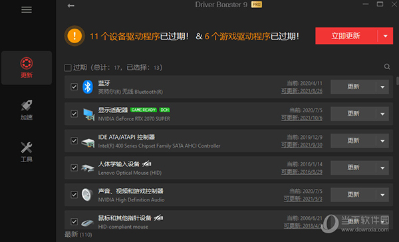Uncheck the IDE ATA/ATAPI 控制器 checkbox
The height and width of the screenshot is (242, 399).
74,141
